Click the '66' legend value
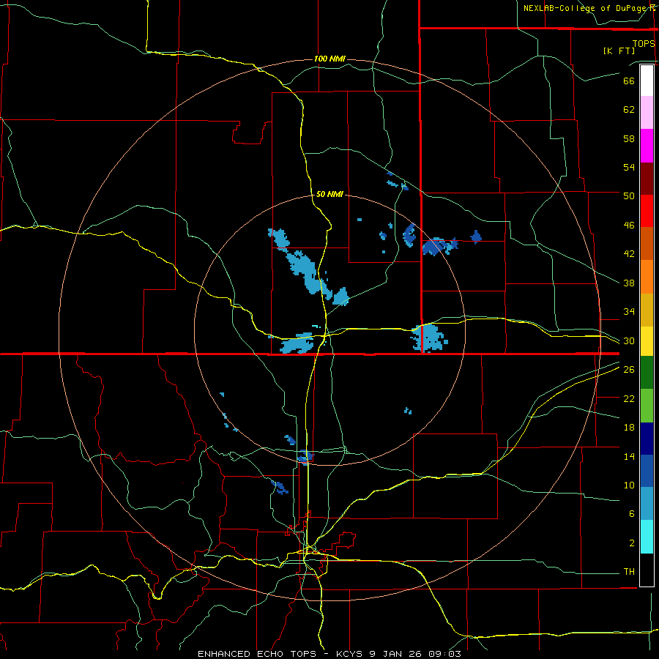This screenshot has width=659, height=659. coord(629,81)
